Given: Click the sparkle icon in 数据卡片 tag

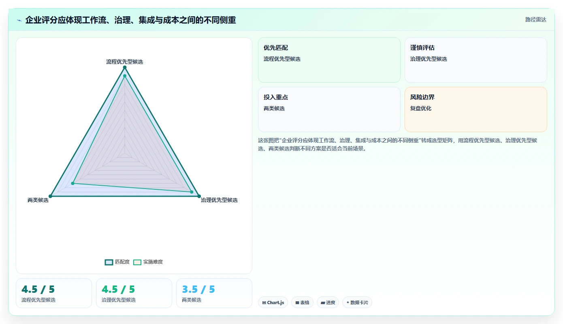Looking at the screenshot, I should coord(348,303).
